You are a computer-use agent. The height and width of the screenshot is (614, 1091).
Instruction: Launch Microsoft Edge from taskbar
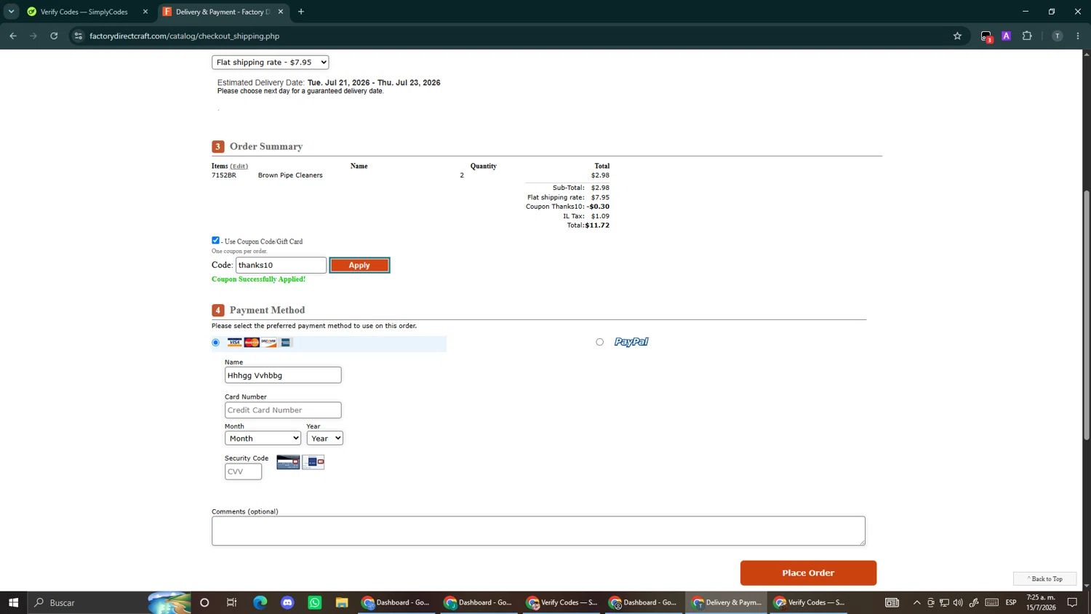[260, 602]
